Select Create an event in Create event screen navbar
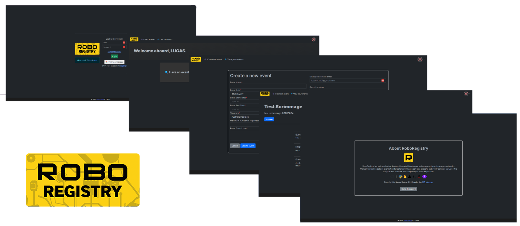The width and height of the screenshot is (520, 226). coord(214,59)
